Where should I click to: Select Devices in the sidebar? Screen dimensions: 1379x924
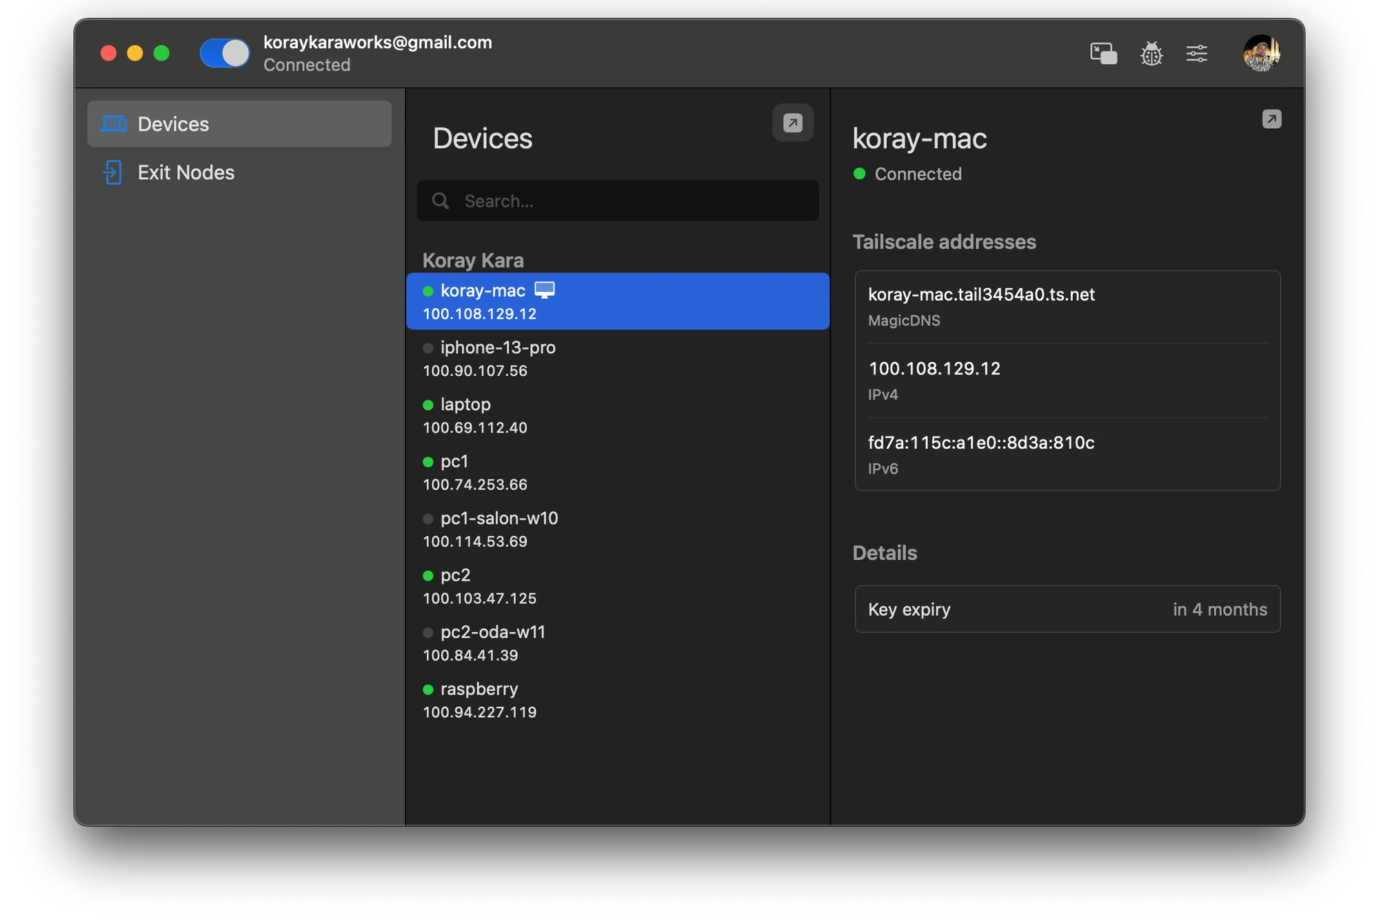239,124
